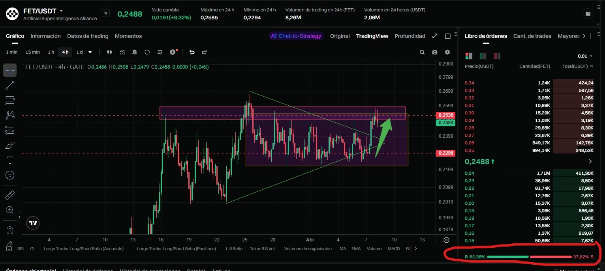Open chart settings gear
This screenshot has height=271, width=605.
tap(447, 52)
